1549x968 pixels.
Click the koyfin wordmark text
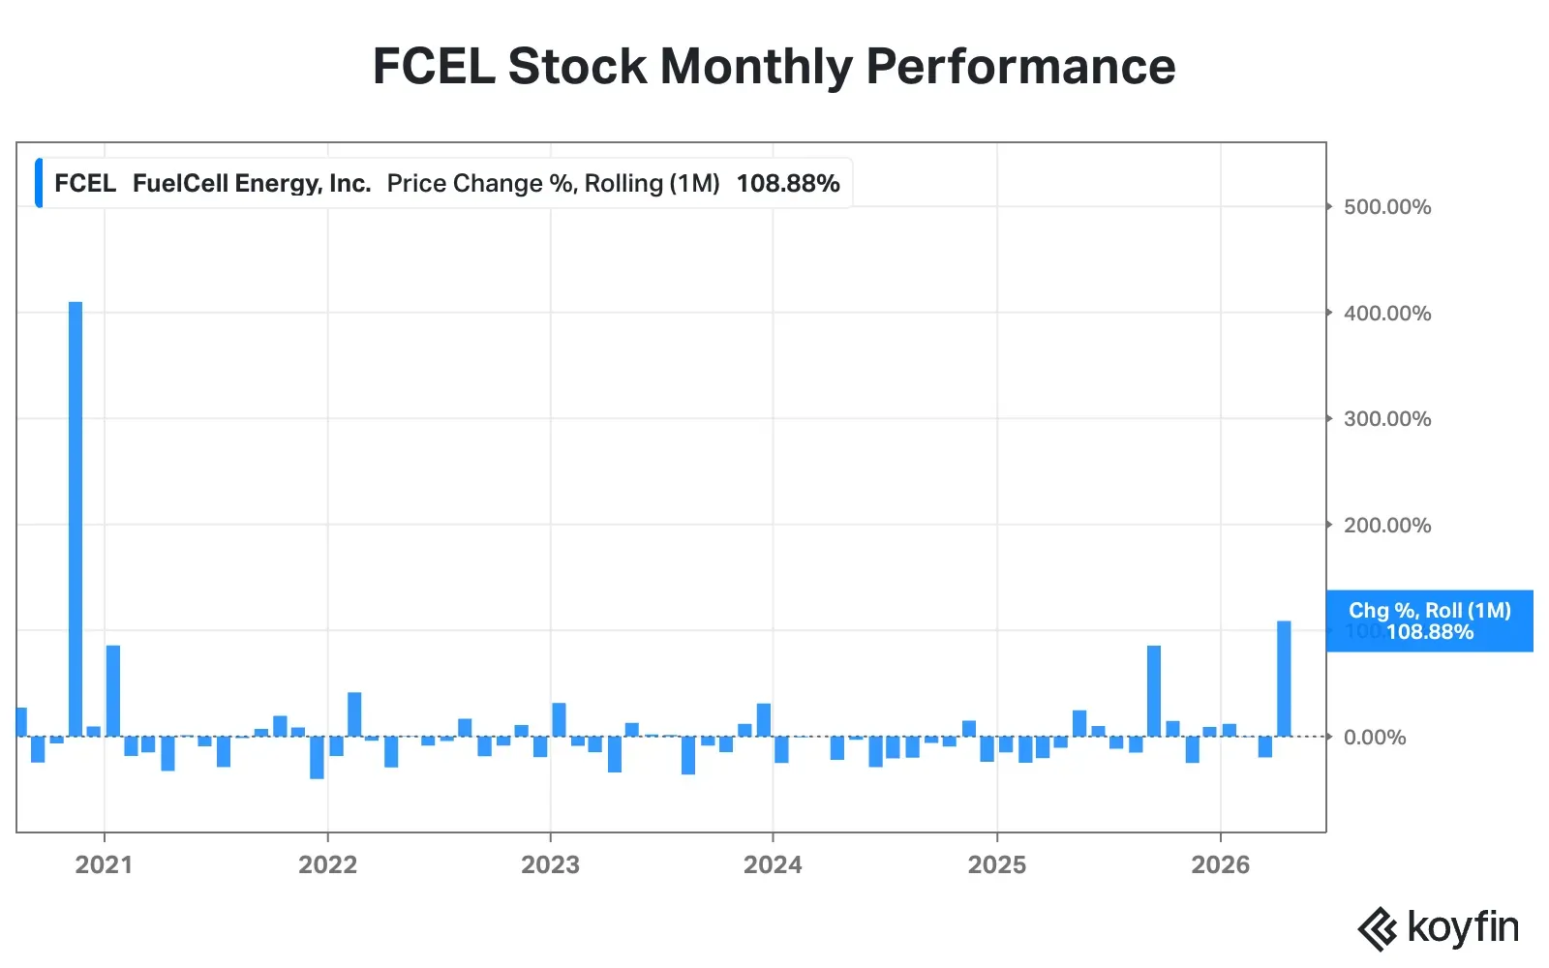click(1462, 927)
